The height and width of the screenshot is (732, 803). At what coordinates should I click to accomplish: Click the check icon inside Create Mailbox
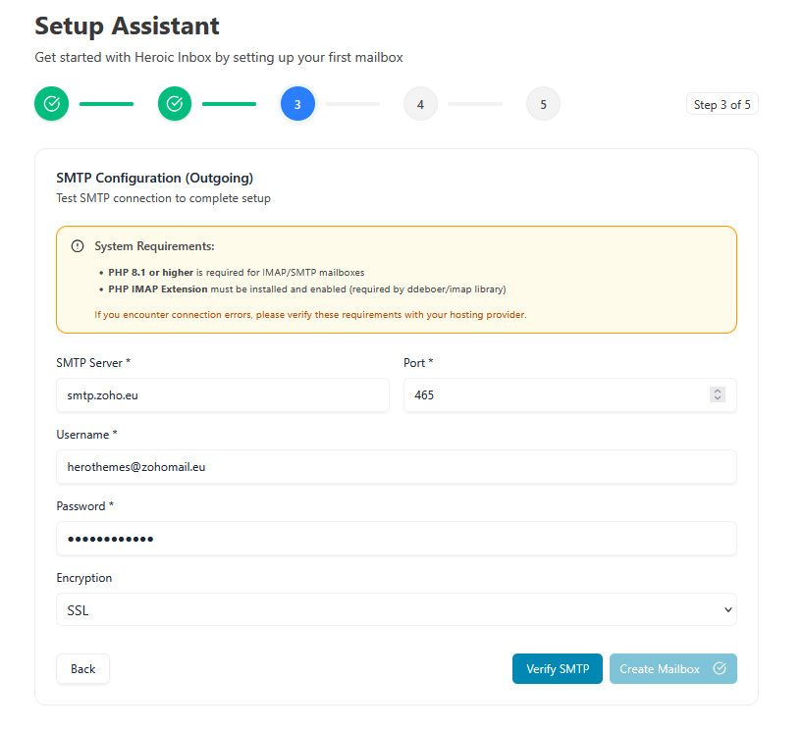[720, 669]
